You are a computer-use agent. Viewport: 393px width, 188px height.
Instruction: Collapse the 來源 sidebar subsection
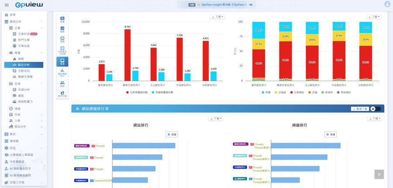pyautogui.click(x=41, y=83)
